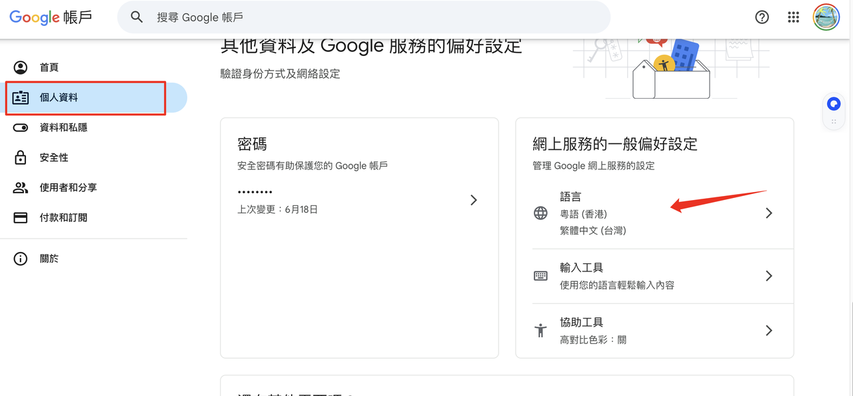Click the search magnifier icon
This screenshot has height=396, width=853.
[137, 17]
